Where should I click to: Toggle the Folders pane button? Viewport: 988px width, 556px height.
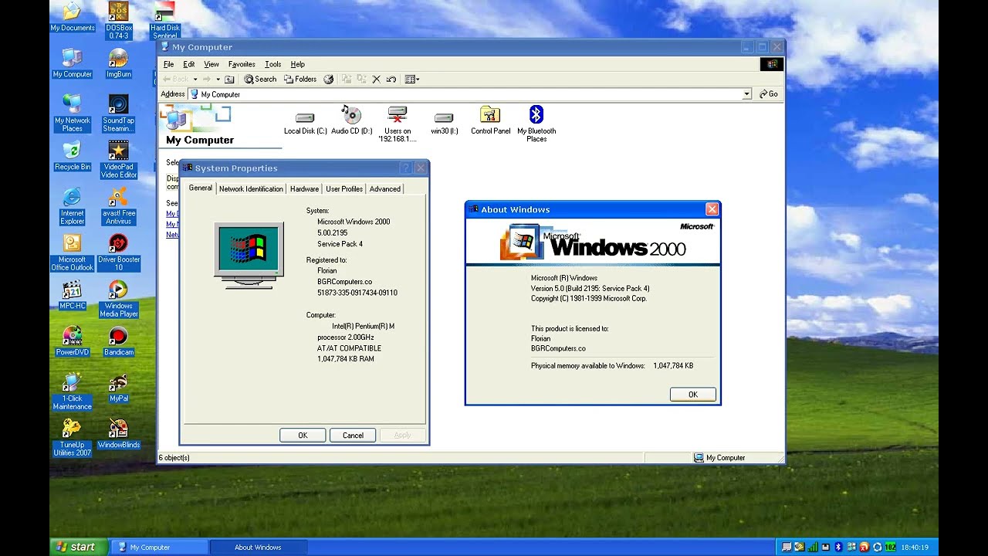(x=300, y=80)
